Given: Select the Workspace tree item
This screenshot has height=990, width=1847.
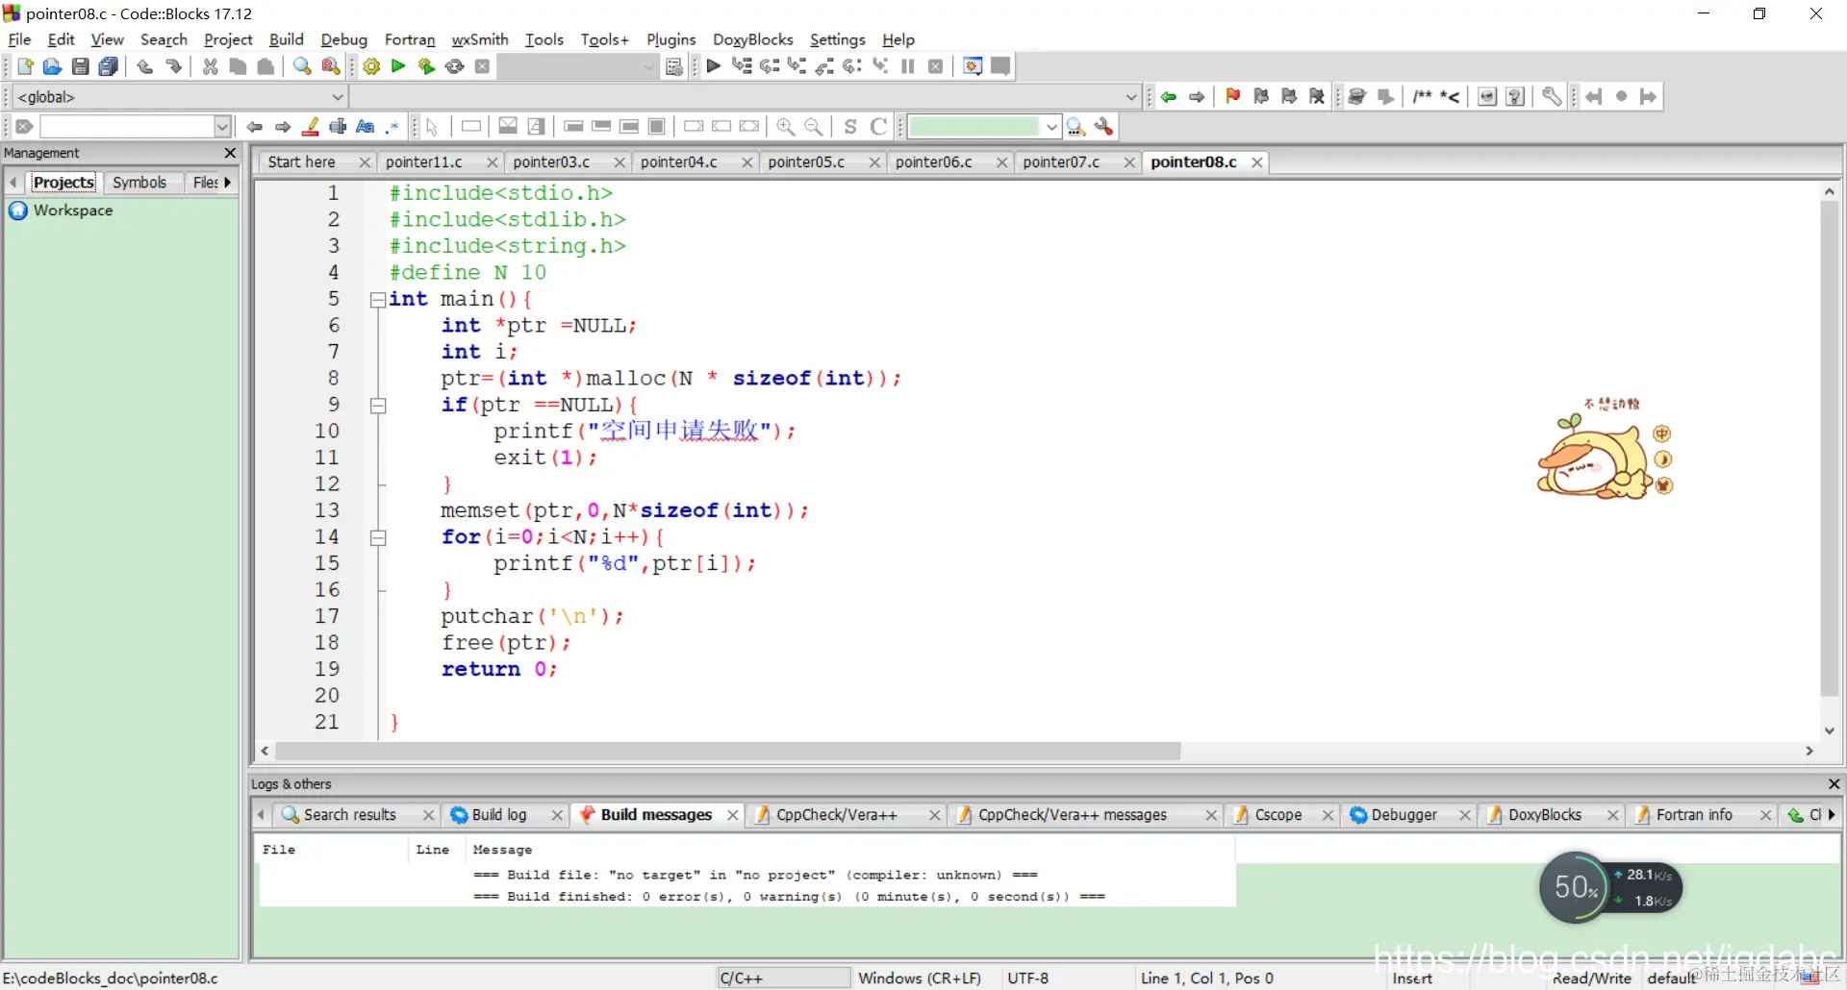Looking at the screenshot, I should pyautogui.click(x=73, y=210).
